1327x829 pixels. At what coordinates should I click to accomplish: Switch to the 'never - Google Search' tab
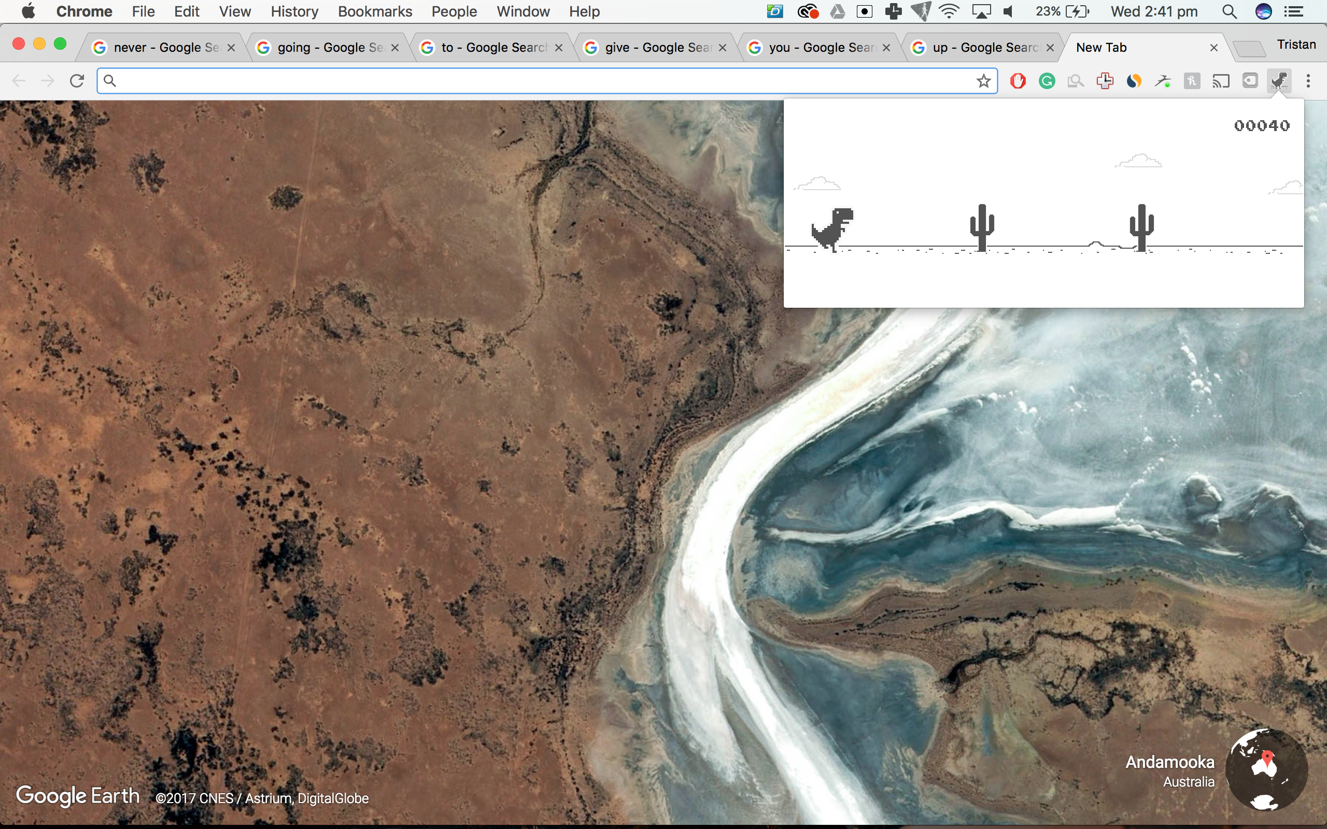(x=158, y=48)
